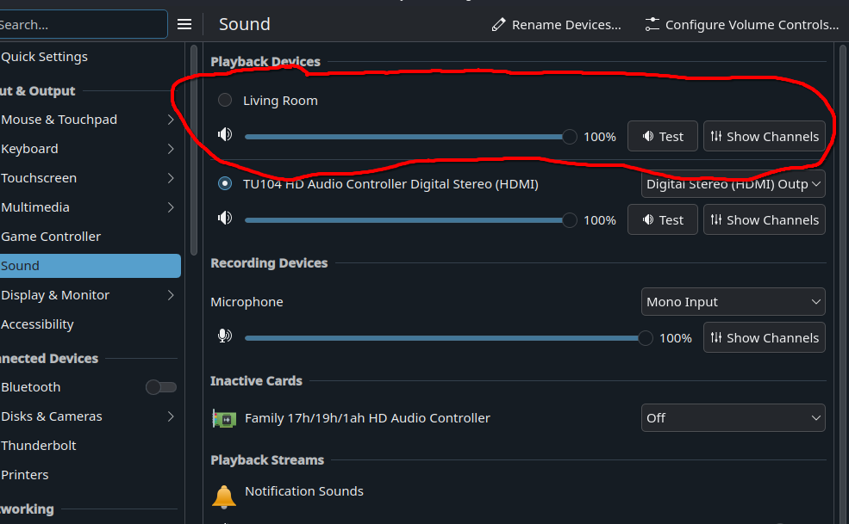Click the Notification Sounds bell icon
849x524 pixels.
pos(223,496)
